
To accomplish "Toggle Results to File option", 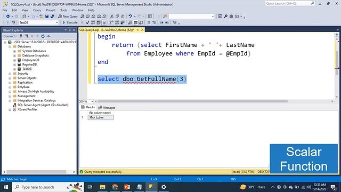I will [x=141, y=22].
